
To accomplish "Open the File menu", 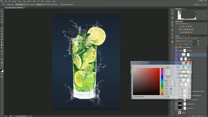I will 6,1.
